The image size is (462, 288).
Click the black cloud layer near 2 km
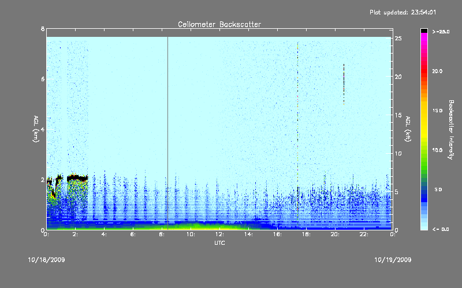coord(77,178)
